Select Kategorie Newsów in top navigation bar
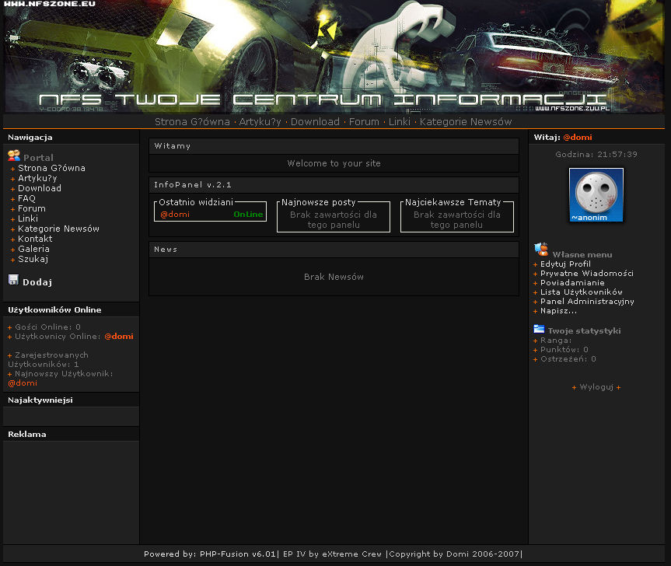This screenshot has height=566, width=671. click(x=466, y=122)
